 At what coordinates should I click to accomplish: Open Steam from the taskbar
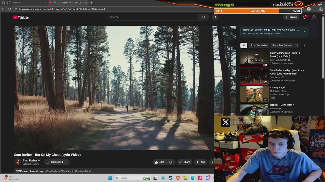point(170,178)
